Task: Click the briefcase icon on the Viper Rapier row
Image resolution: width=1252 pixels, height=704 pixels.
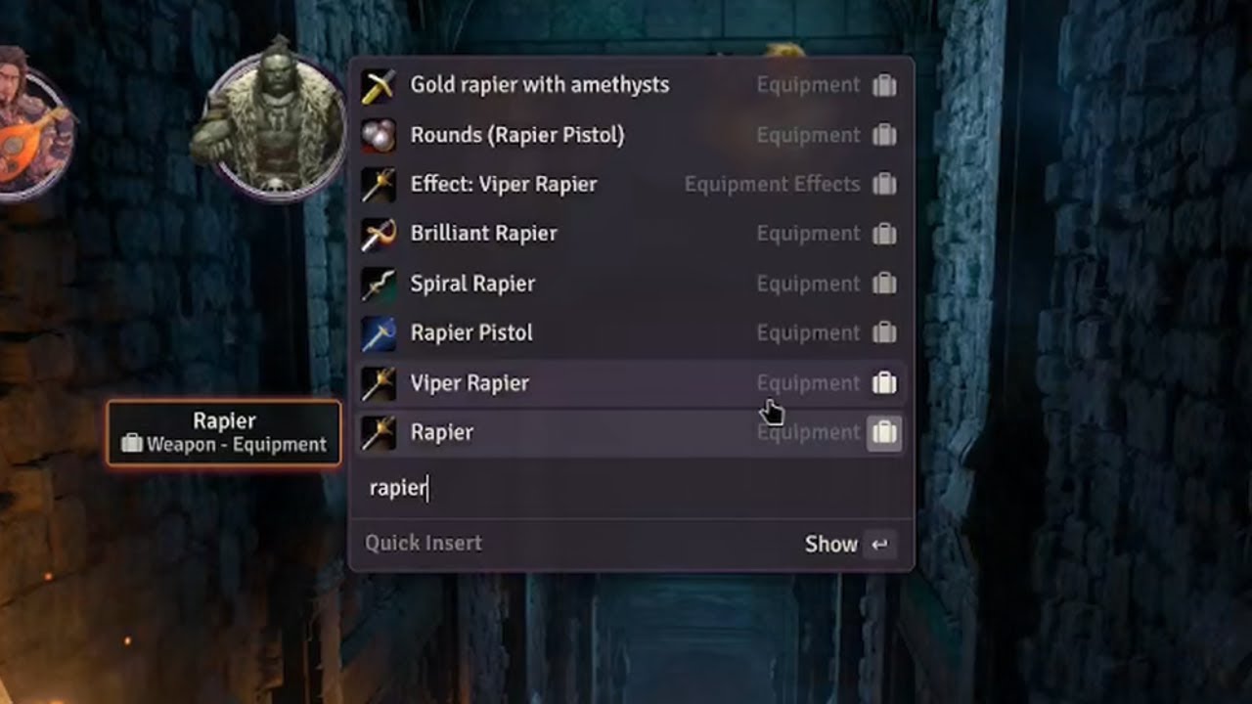Action: click(x=884, y=383)
